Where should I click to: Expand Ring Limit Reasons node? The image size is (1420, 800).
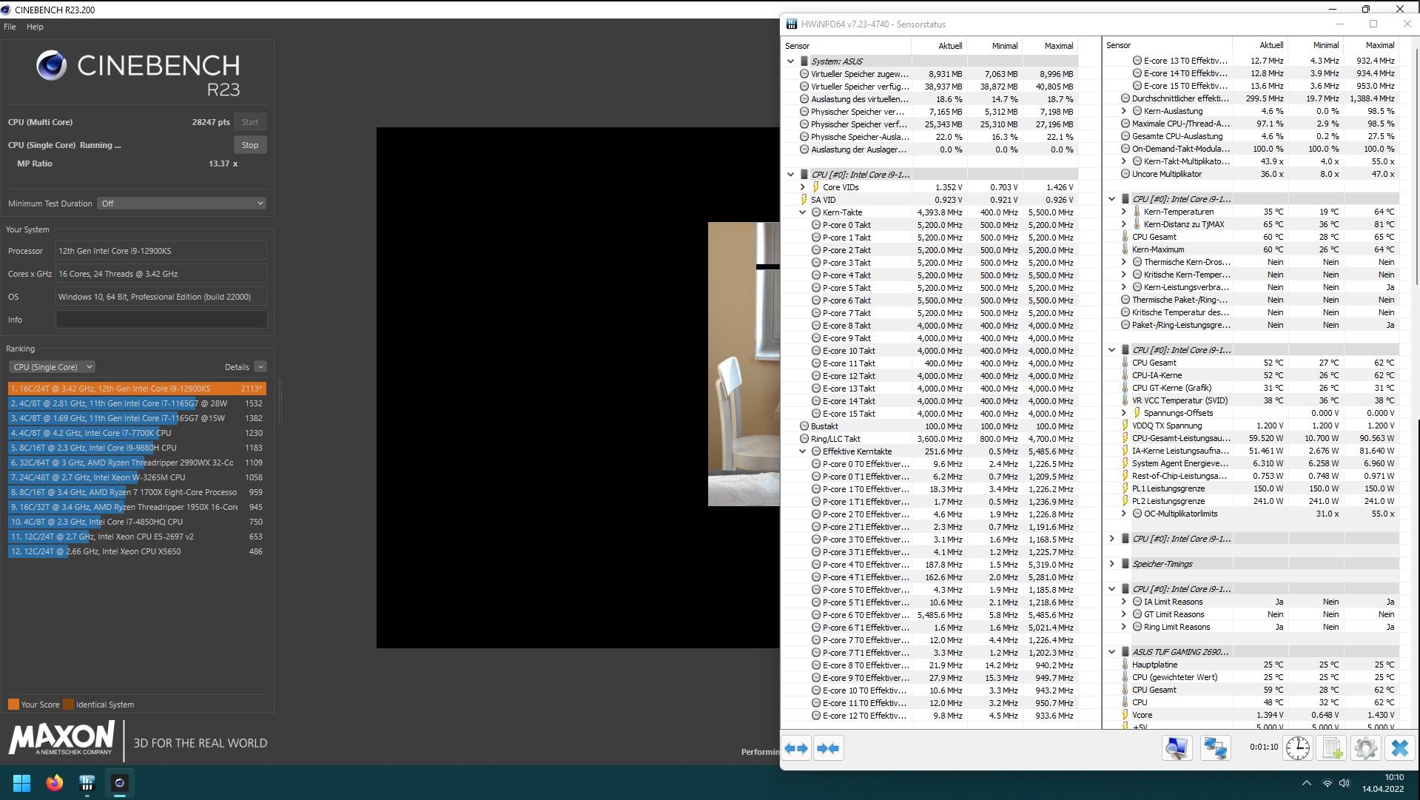pos(1123,627)
